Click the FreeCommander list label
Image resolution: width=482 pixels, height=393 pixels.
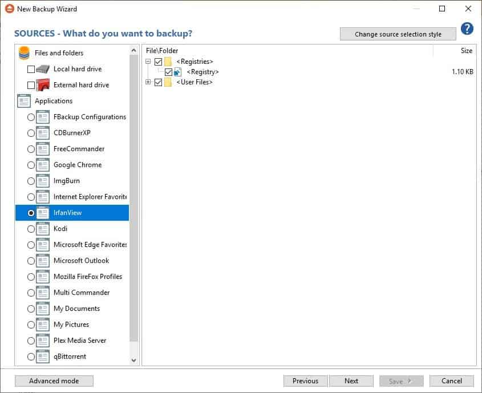tap(79, 149)
